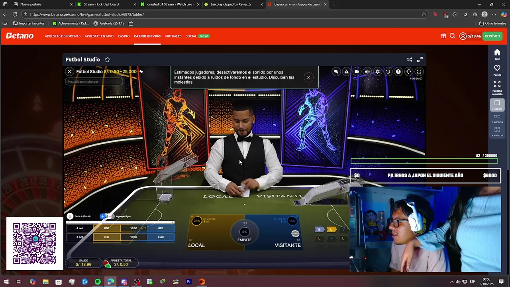510x287 pixels.
Task: Exit via the Salir home icon
Action: pos(497,54)
